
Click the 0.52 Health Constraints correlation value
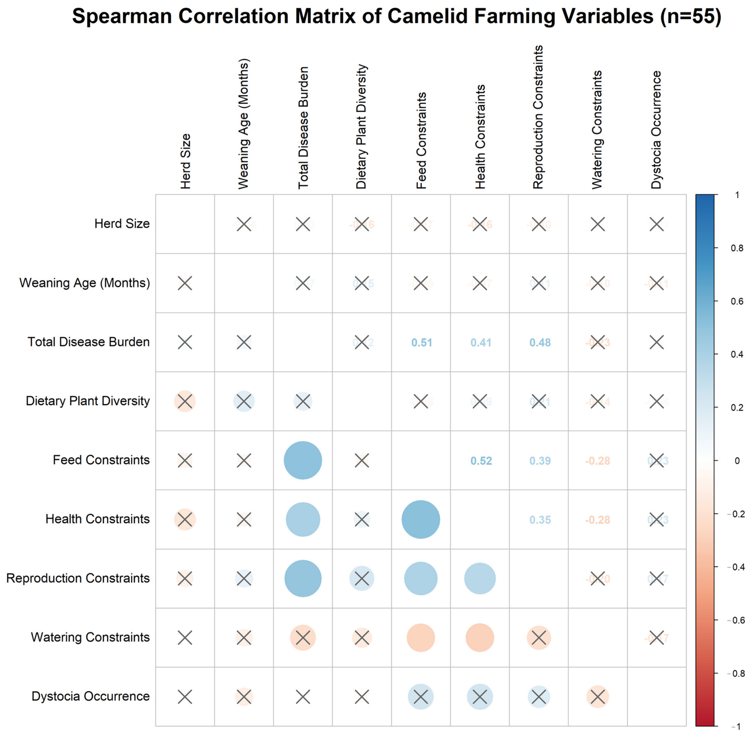481,460
